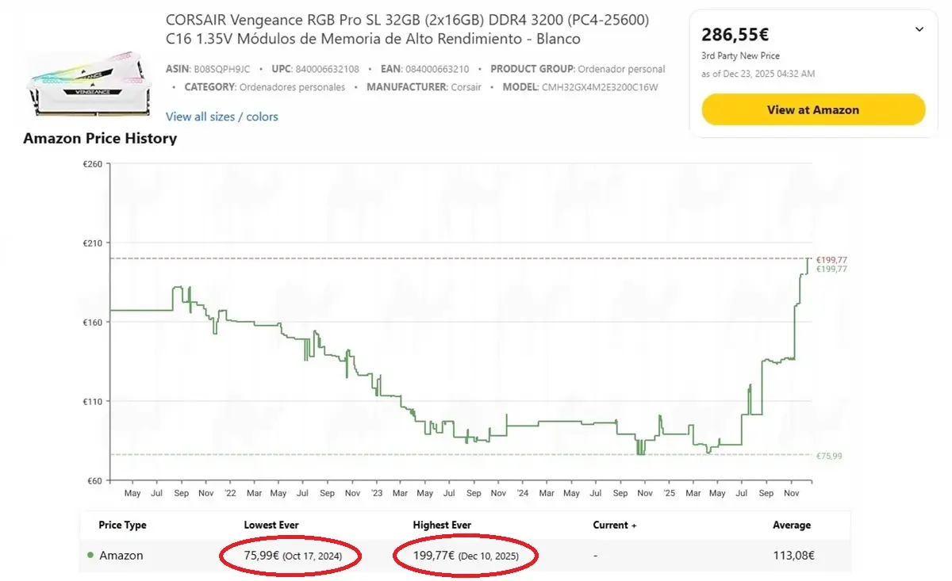
Task: Click the 199,77€ highest price value
Action: (434, 556)
